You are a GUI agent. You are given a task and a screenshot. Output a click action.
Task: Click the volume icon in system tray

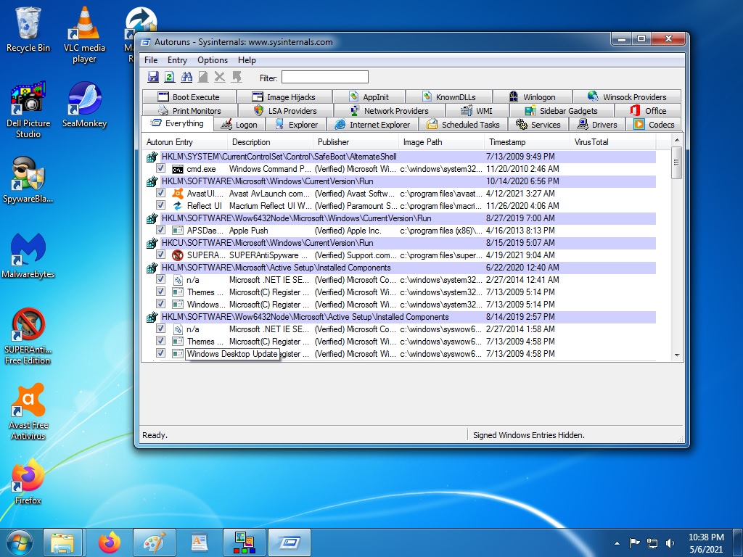pos(670,542)
